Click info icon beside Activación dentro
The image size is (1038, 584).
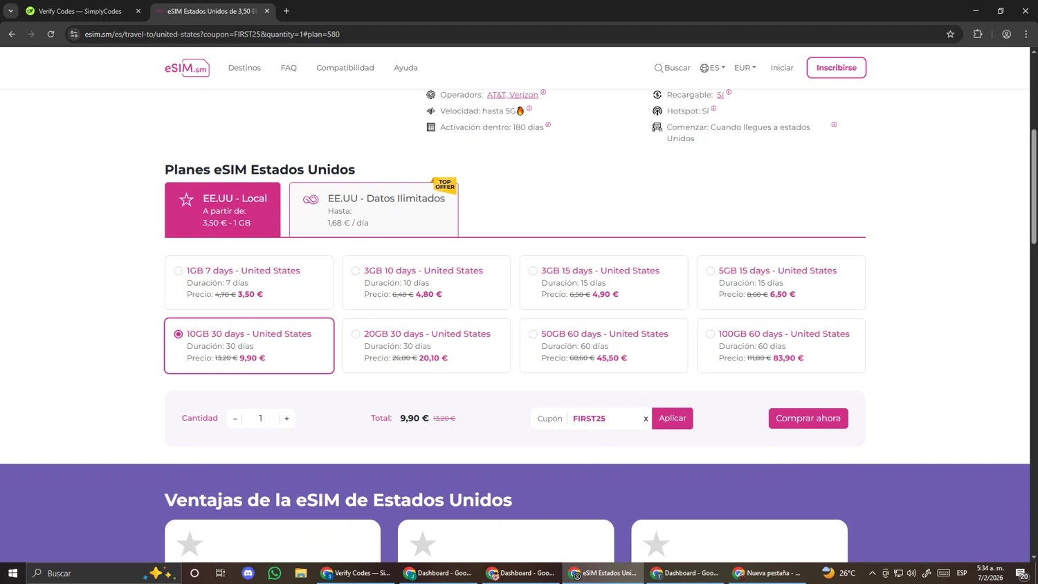(548, 125)
